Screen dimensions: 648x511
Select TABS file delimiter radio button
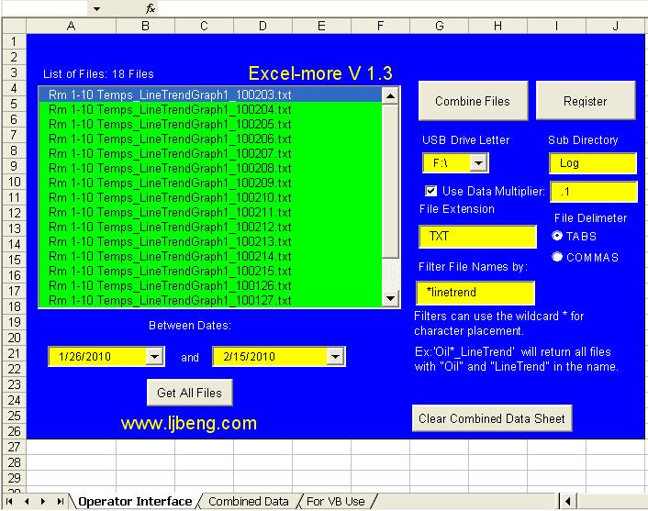557,236
